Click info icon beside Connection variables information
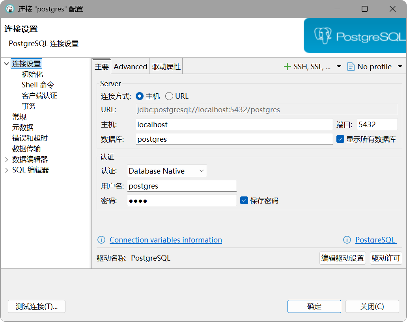Viewport: 407px width, 322px height. coord(101,240)
